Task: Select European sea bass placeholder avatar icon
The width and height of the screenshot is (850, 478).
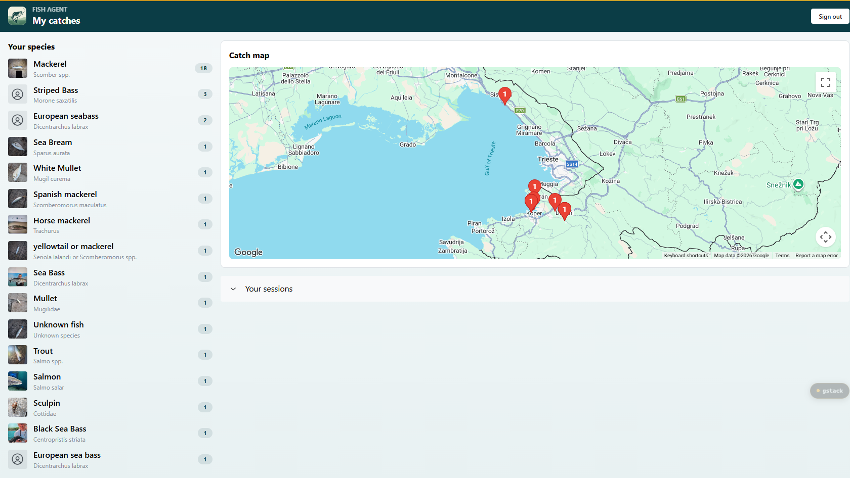Action: (18, 459)
